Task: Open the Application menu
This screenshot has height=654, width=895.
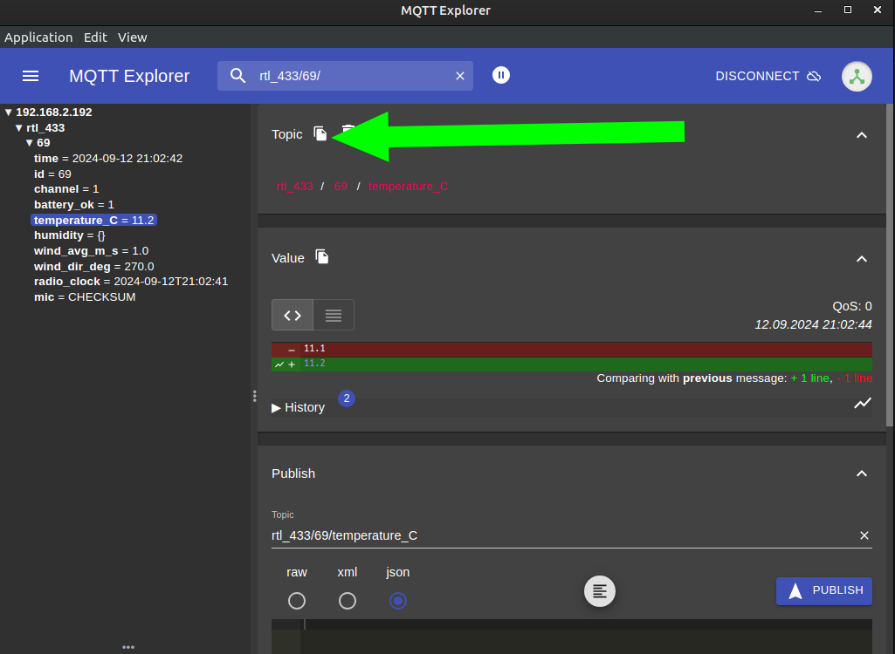Action: point(38,37)
